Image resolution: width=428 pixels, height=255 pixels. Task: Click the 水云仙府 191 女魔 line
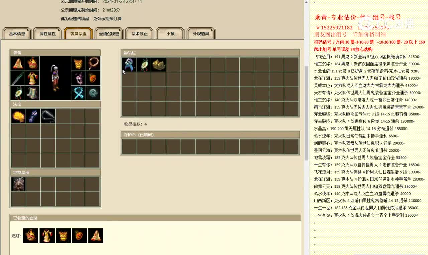[366, 71]
